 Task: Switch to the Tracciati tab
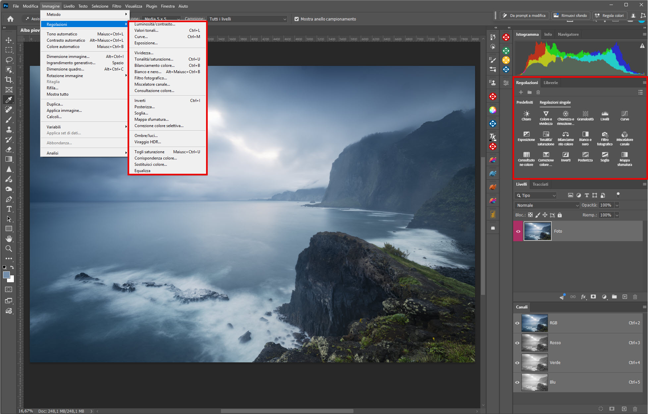[x=540, y=184]
